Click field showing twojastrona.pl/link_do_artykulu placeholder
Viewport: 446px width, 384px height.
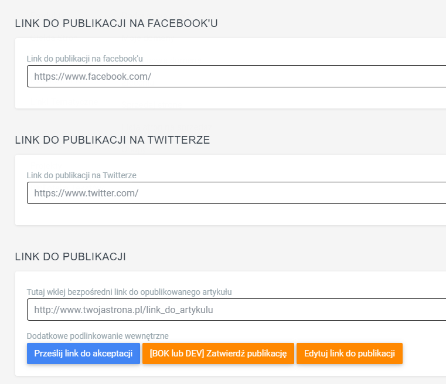pyautogui.click(x=236, y=310)
